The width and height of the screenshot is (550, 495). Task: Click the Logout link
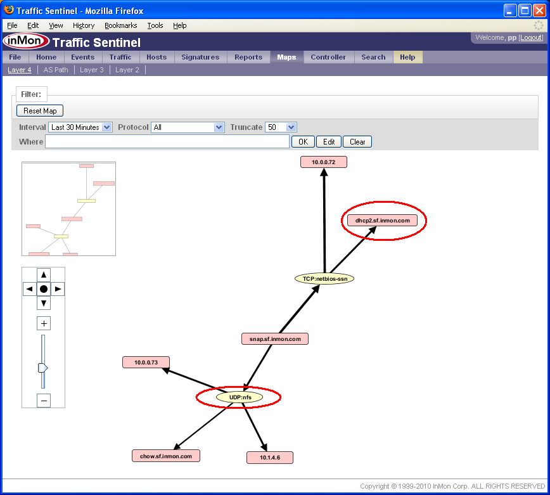tap(531, 38)
